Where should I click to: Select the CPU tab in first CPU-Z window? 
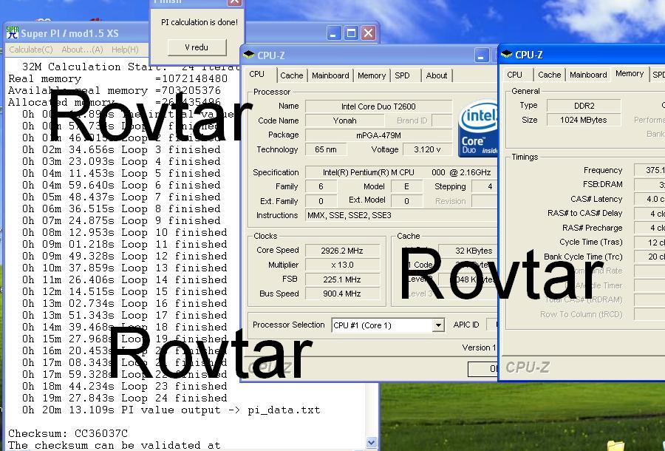click(257, 74)
